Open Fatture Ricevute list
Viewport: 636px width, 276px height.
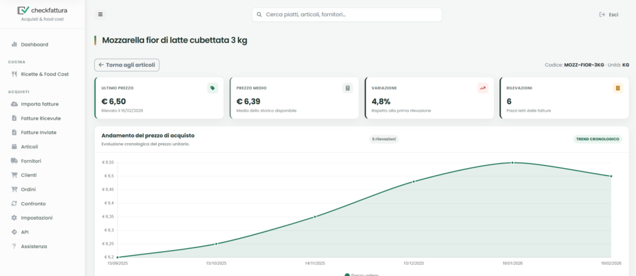42,118
